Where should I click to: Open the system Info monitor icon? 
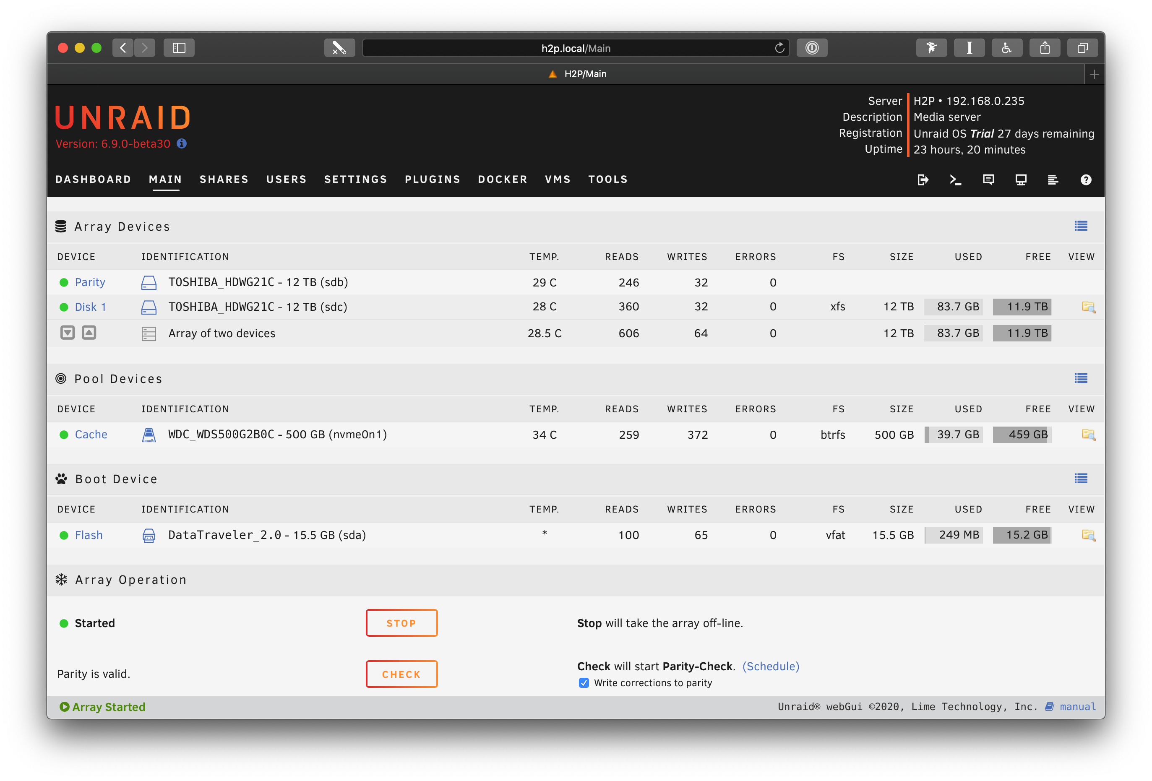click(x=1021, y=180)
